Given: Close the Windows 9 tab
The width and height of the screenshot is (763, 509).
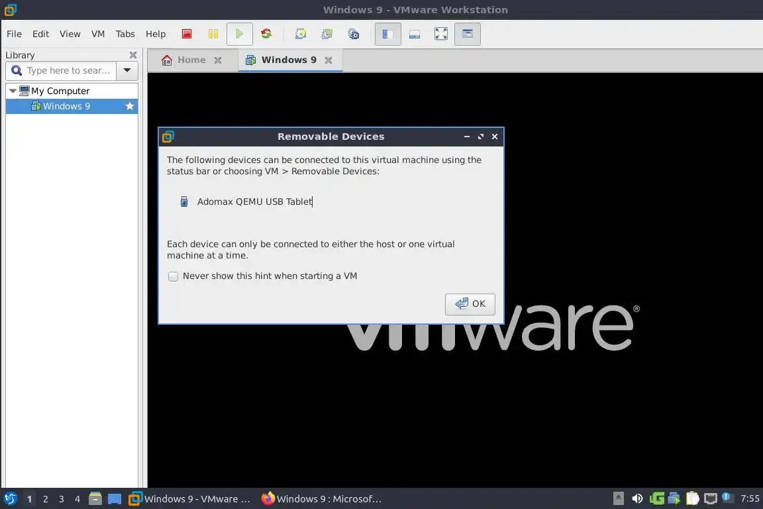Looking at the screenshot, I should pyautogui.click(x=329, y=60).
